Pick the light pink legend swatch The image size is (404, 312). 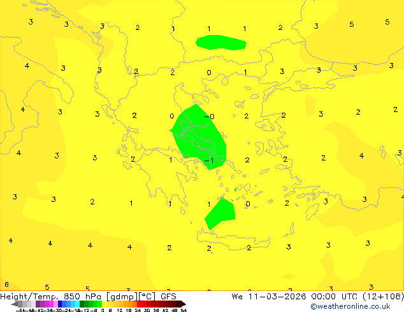pos(55,304)
